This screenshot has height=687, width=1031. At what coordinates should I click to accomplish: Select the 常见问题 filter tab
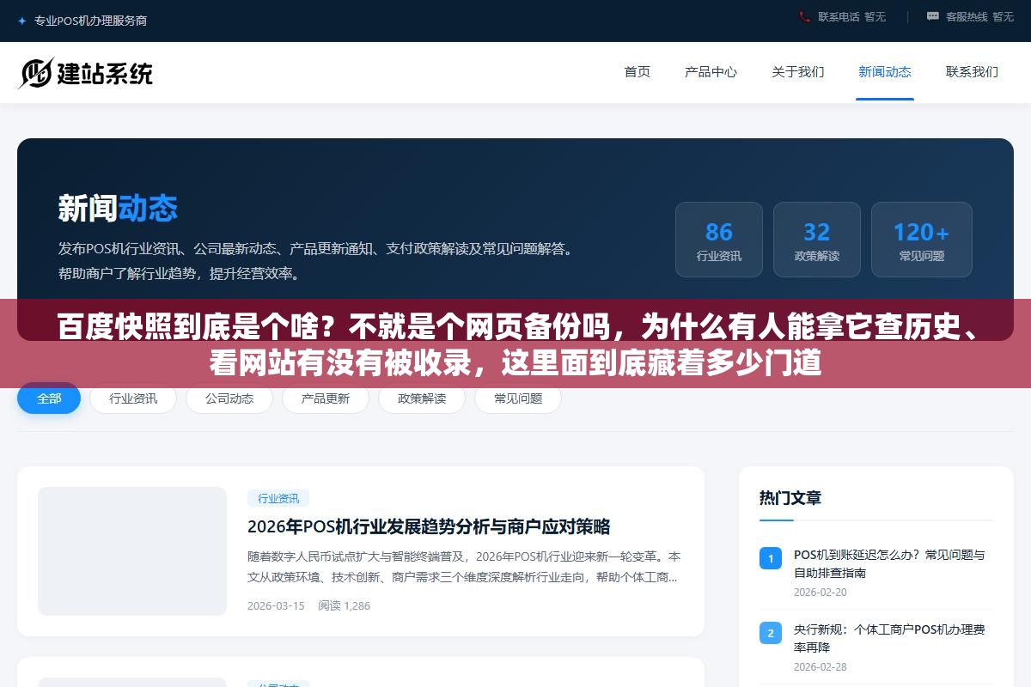[518, 398]
